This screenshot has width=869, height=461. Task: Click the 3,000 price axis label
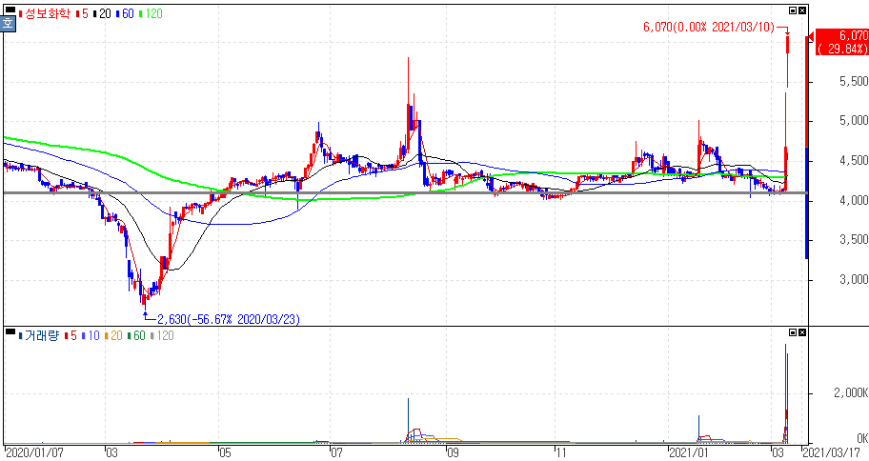tap(854, 279)
